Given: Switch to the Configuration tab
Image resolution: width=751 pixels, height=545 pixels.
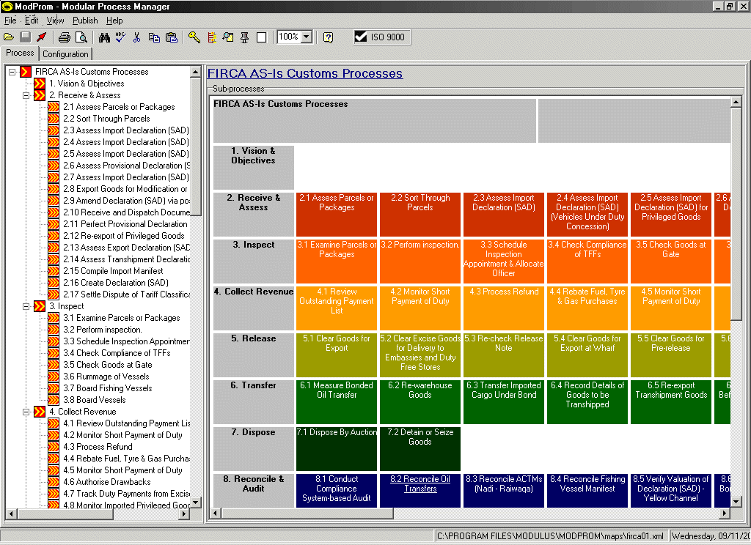Looking at the screenshot, I should pyautogui.click(x=65, y=53).
